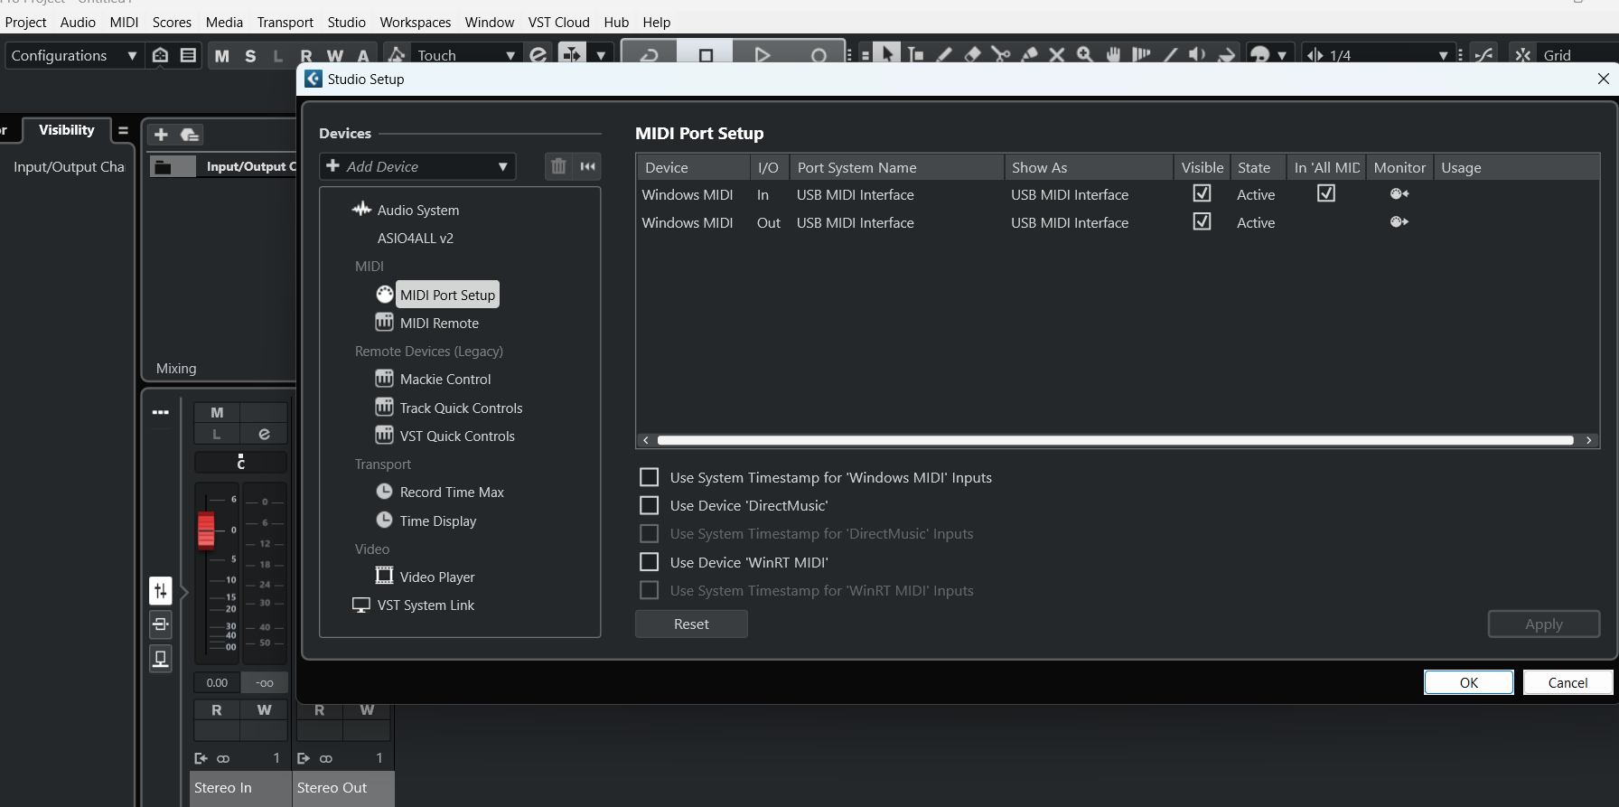Switch to the Visibility tab
1619x807 pixels.
pos(67,130)
